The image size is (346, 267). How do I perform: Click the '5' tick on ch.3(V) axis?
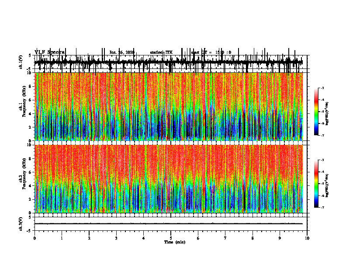tap(30, 217)
